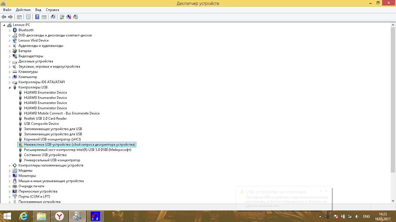This screenshot has width=396, height=222.
Task: Click the Disable device down-arrow toolbar icon
Action: tap(75, 17)
